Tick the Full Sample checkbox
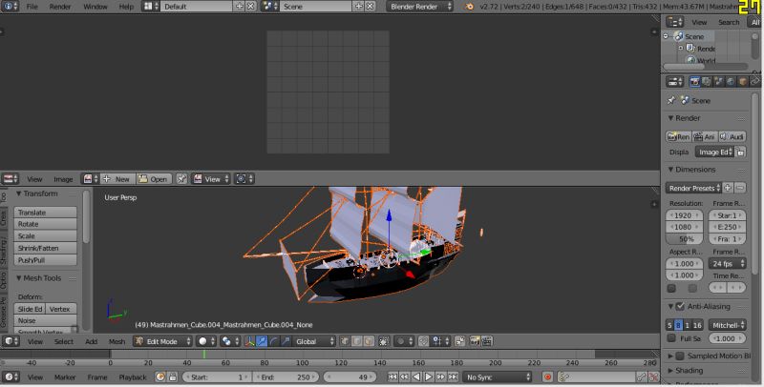 671,337
